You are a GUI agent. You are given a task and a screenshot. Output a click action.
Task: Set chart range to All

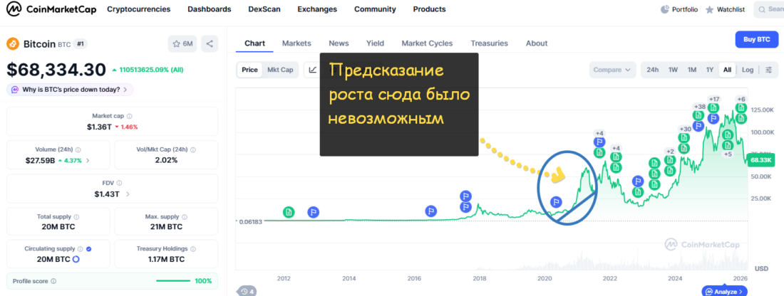727,70
